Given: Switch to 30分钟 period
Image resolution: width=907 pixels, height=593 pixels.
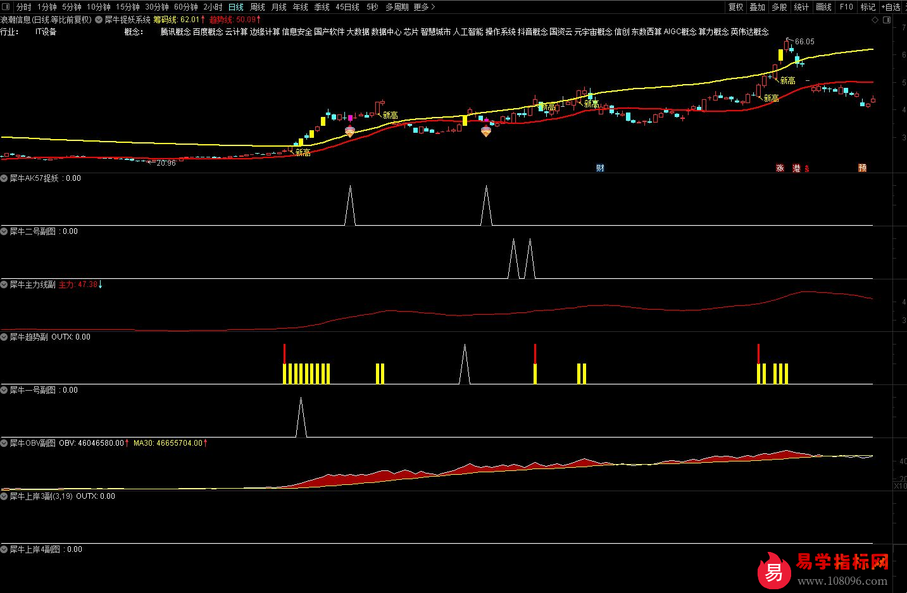Looking at the screenshot, I should point(157,7).
